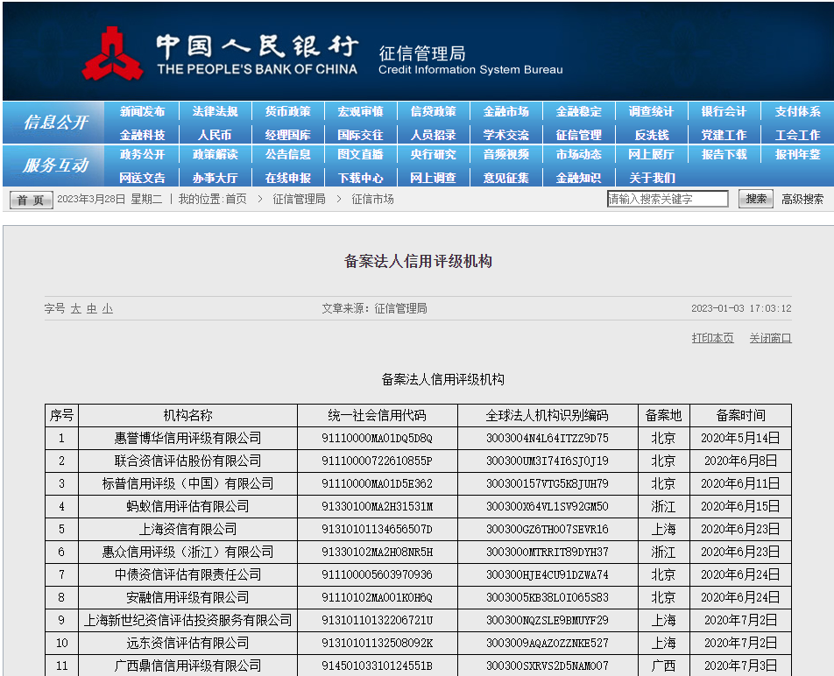Open 报刊年鉴 link

[797, 155]
